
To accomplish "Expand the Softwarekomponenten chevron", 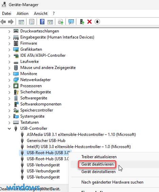I will click(x=9, y=104).
